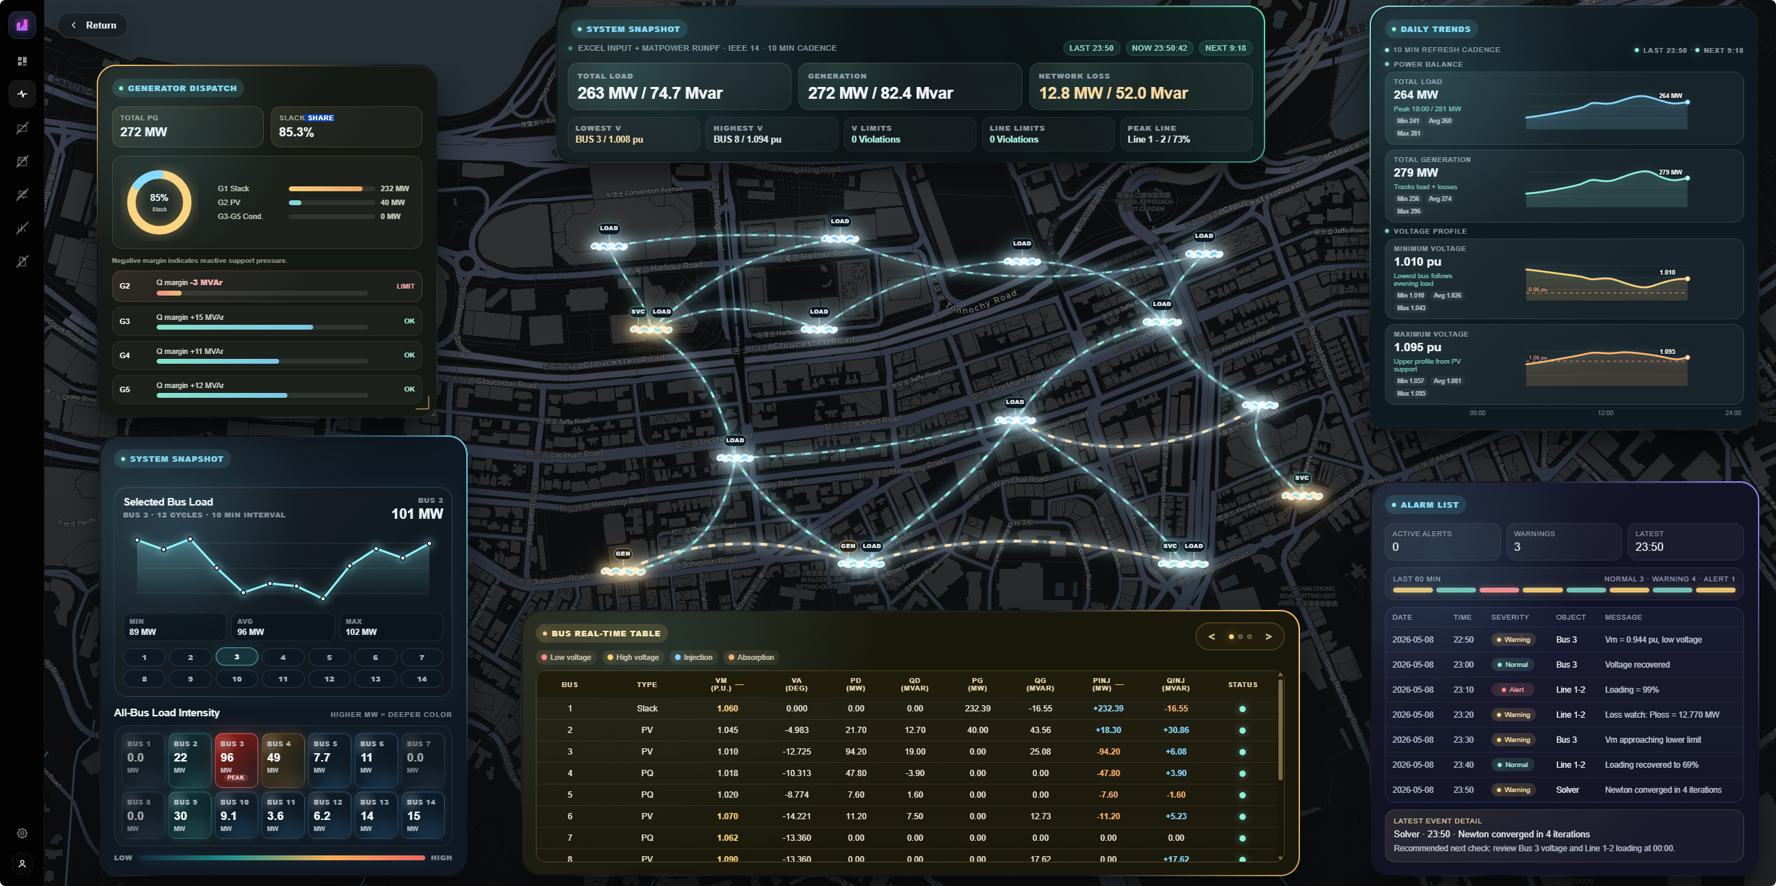
Task: Click the 'Voltage recovered' alarm message
Action: 1637,665
